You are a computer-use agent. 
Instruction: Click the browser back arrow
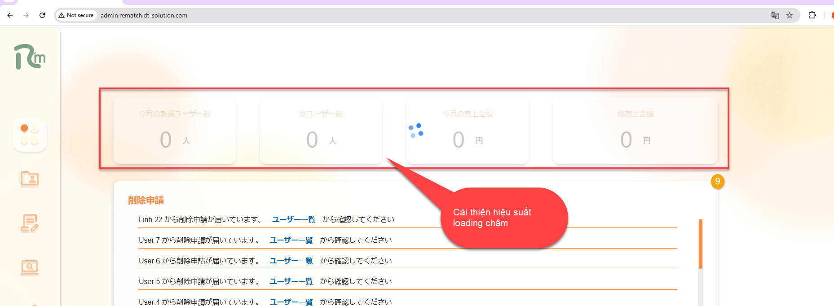click(10, 15)
